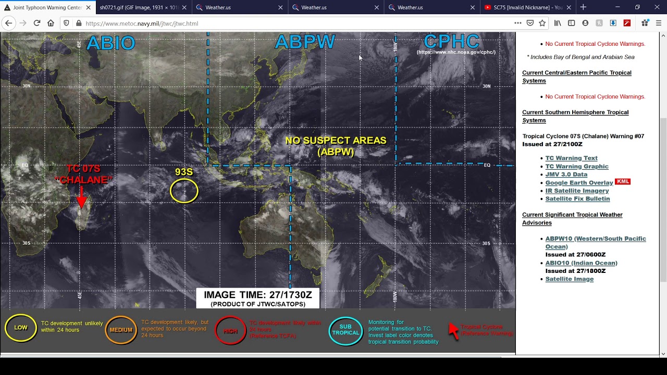Open the TC Warning Graphic link
This screenshot has height=375, width=667.
[577, 166]
